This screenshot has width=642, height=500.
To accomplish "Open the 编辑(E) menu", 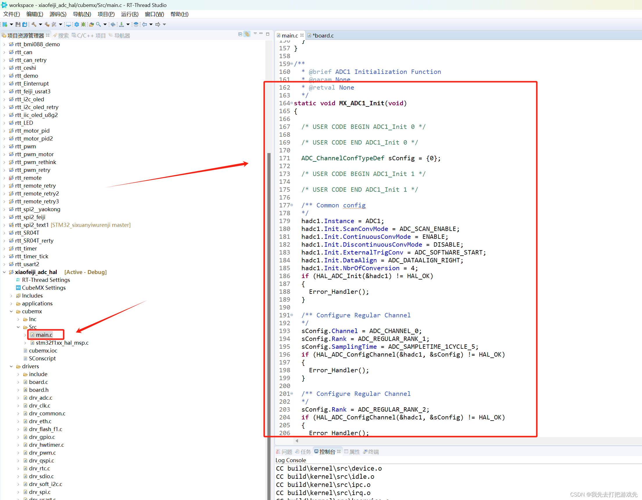I will [x=35, y=14].
